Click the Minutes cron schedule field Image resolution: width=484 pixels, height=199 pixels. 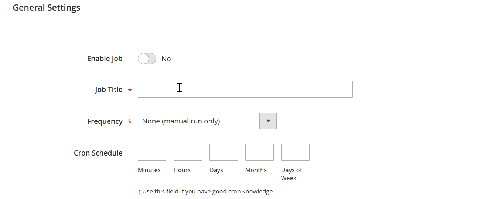152,153
